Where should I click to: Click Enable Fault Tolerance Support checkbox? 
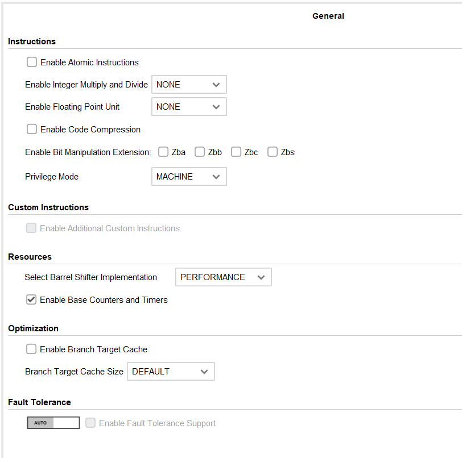coord(90,423)
